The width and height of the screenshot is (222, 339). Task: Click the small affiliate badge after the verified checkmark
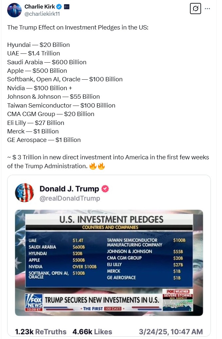pos(67,7)
